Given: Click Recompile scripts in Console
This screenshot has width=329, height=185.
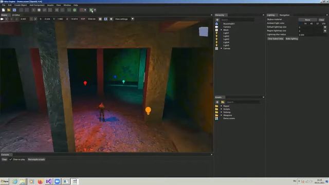Looking at the screenshot, I should click(x=36, y=159).
